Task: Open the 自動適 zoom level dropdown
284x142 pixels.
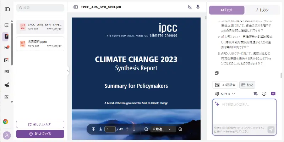Action: (163, 129)
